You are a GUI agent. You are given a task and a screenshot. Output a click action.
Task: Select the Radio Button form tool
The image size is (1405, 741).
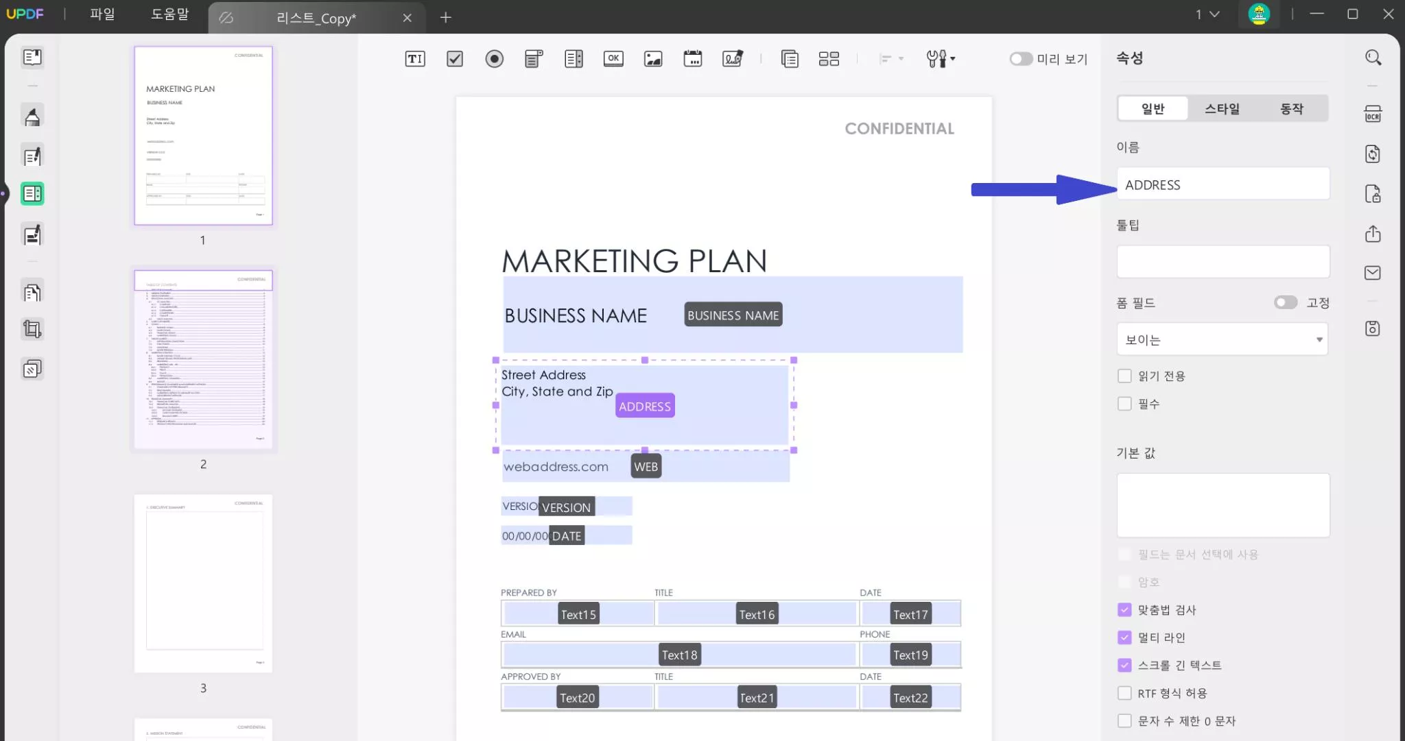click(x=494, y=59)
